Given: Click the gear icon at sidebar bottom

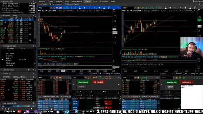Looking at the screenshot, I should [9, 109].
